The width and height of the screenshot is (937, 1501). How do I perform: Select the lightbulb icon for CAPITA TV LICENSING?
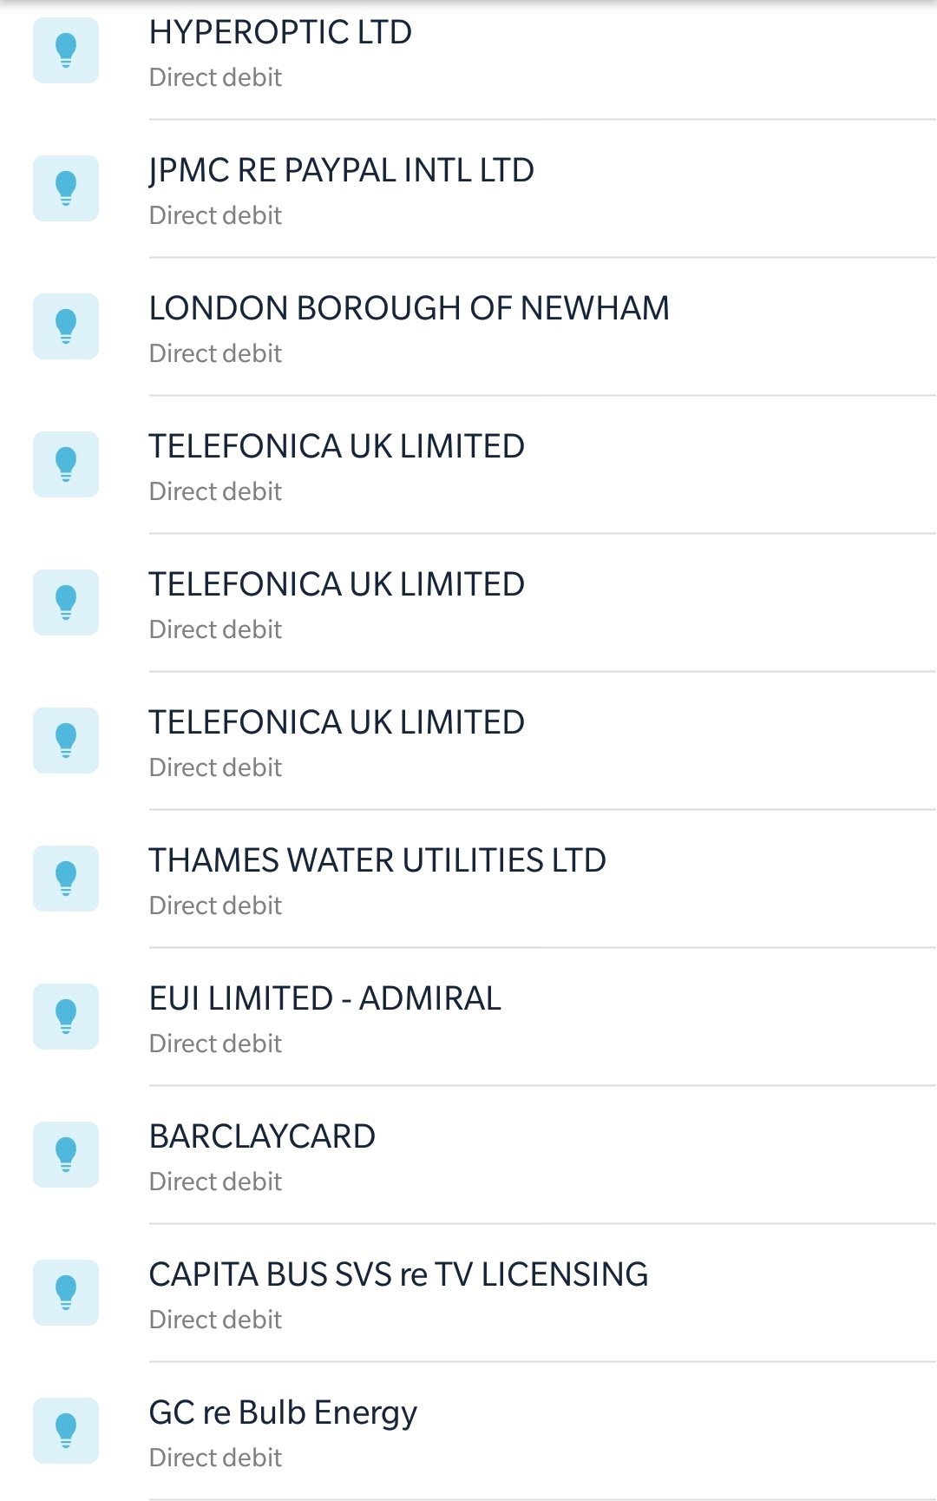pos(66,1293)
